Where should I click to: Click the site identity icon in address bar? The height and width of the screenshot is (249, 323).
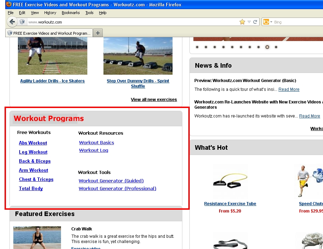[22, 22]
